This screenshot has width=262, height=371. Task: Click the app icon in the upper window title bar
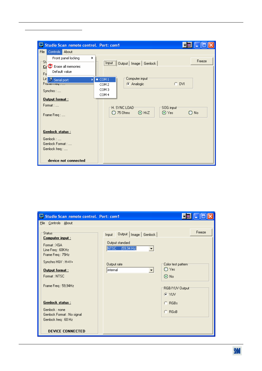tap(41, 45)
